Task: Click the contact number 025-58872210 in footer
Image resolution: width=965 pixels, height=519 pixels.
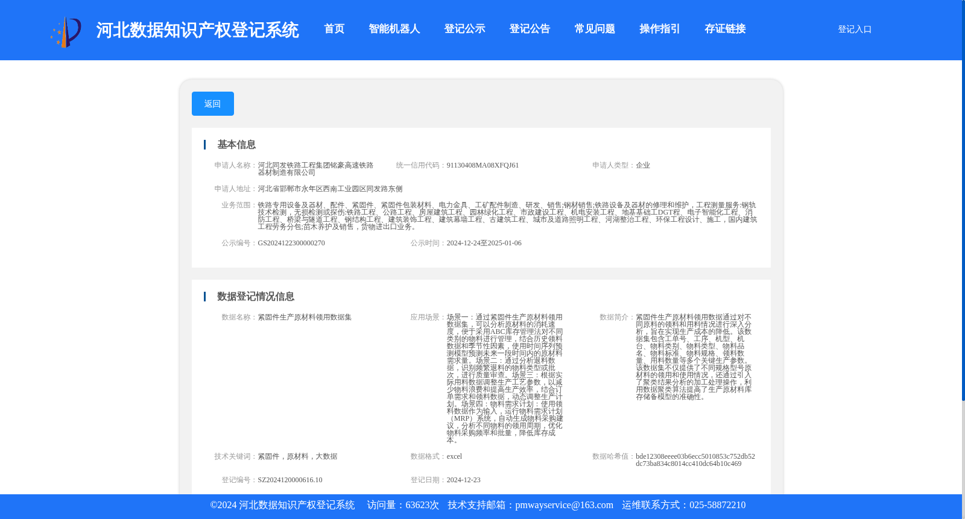Action: pyautogui.click(x=717, y=505)
